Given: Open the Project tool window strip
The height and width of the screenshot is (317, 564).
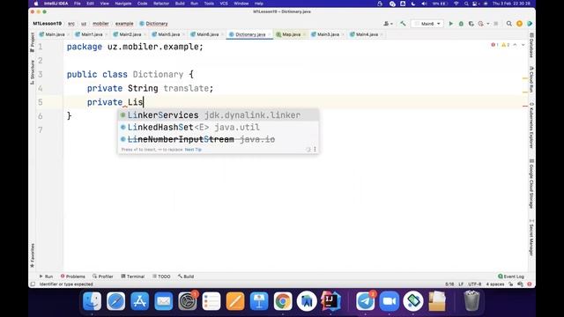Looking at the screenshot, I should click(33, 42).
